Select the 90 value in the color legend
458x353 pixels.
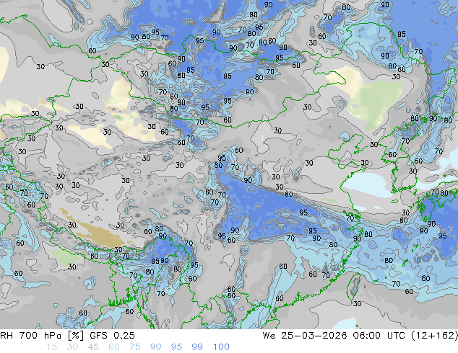point(155,347)
